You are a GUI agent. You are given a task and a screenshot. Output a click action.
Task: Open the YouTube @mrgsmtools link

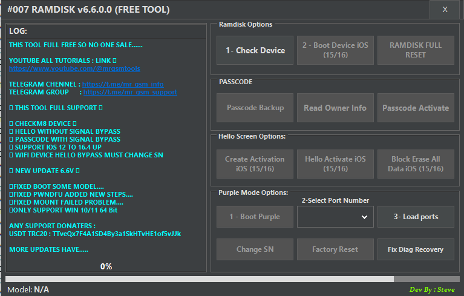[74, 68]
